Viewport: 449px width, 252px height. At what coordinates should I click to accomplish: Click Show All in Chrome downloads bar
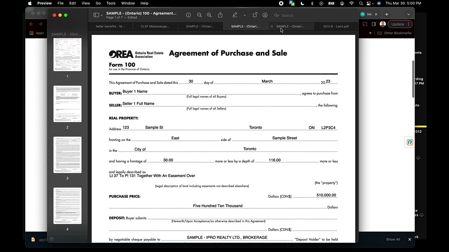tap(393, 239)
